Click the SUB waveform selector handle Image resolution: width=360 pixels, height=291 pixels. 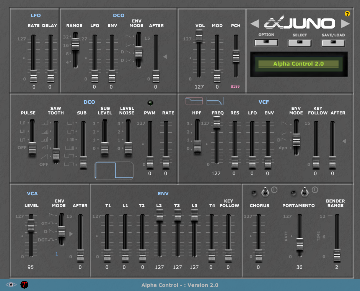(x=83, y=163)
